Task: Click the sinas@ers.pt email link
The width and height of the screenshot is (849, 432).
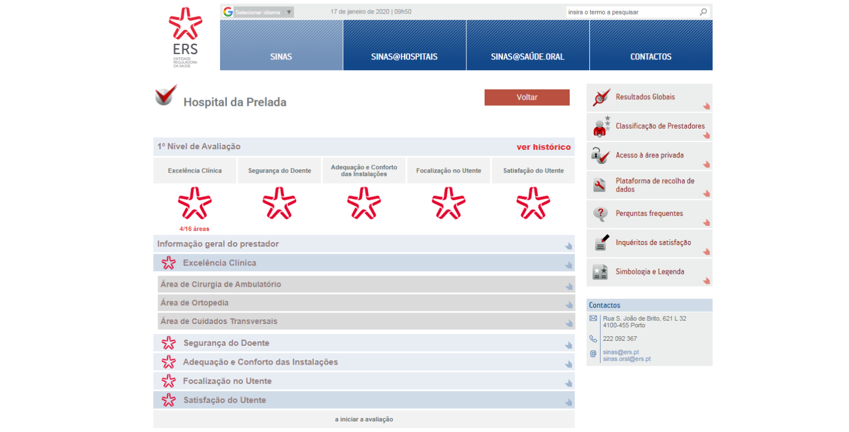Action: click(621, 352)
